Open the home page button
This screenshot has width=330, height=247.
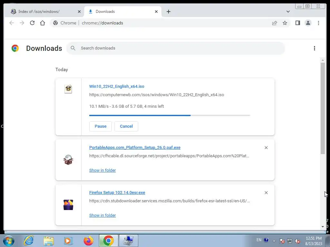click(43, 23)
